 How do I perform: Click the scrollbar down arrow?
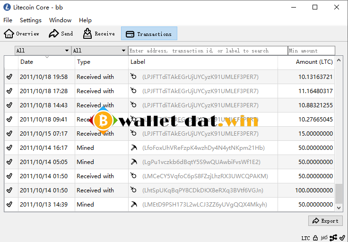(x=339, y=208)
